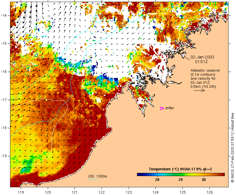The width and height of the screenshot is (236, 195).
Task: Click the latitude axis label '-19'
Action: pyautogui.click(x=3, y=156)
